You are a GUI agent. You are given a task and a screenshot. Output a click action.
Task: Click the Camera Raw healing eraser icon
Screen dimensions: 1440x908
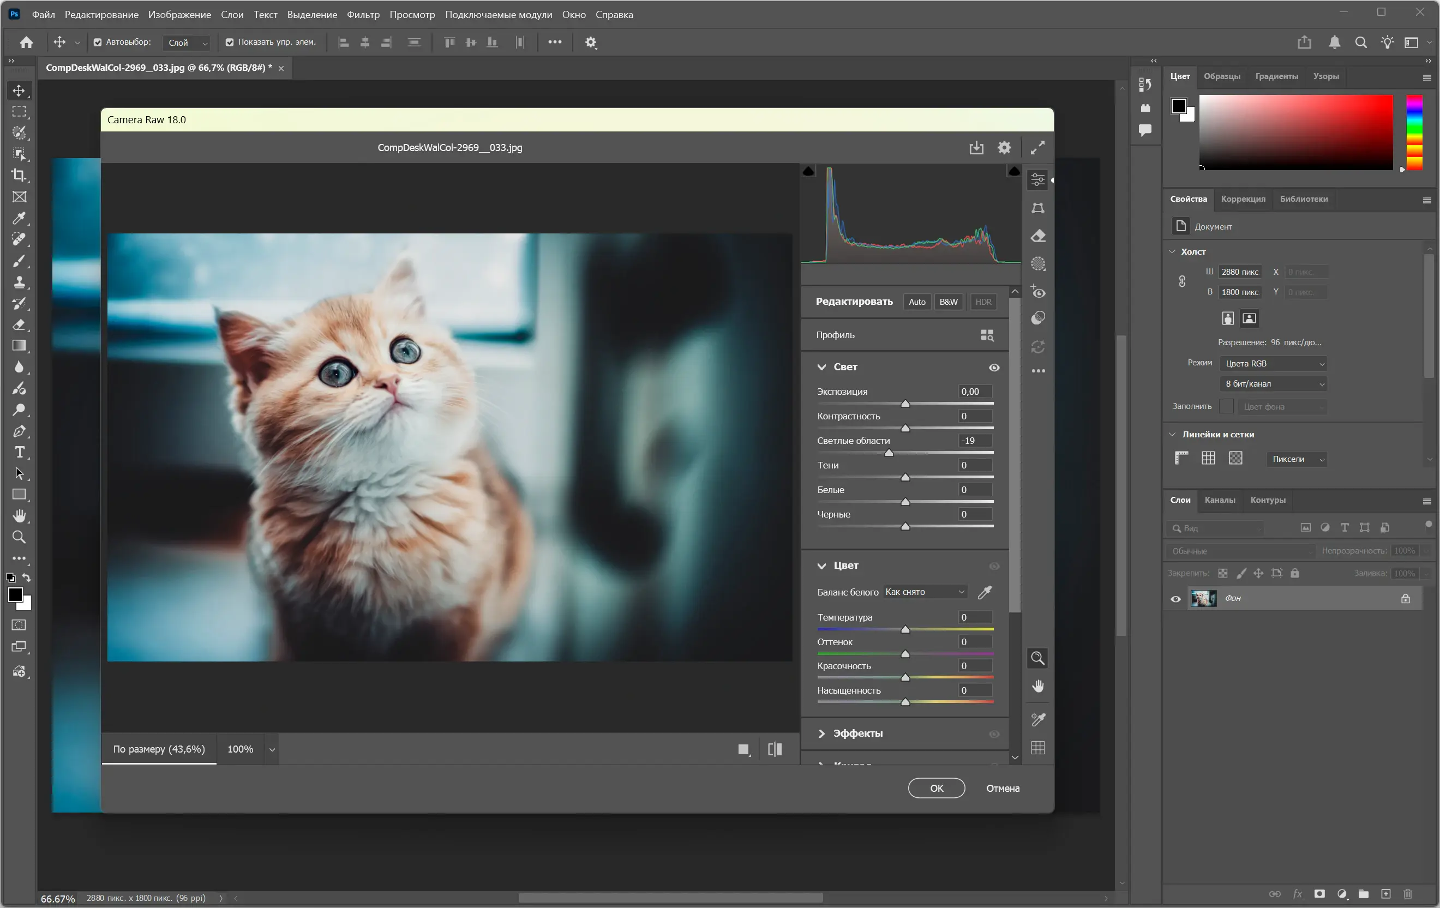[1038, 236]
